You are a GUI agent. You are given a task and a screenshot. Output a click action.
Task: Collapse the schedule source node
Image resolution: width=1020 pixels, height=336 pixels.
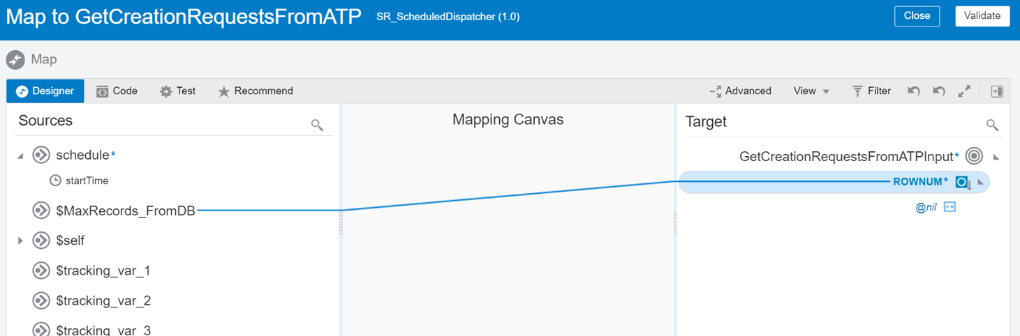pyautogui.click(x=20, y=156)
